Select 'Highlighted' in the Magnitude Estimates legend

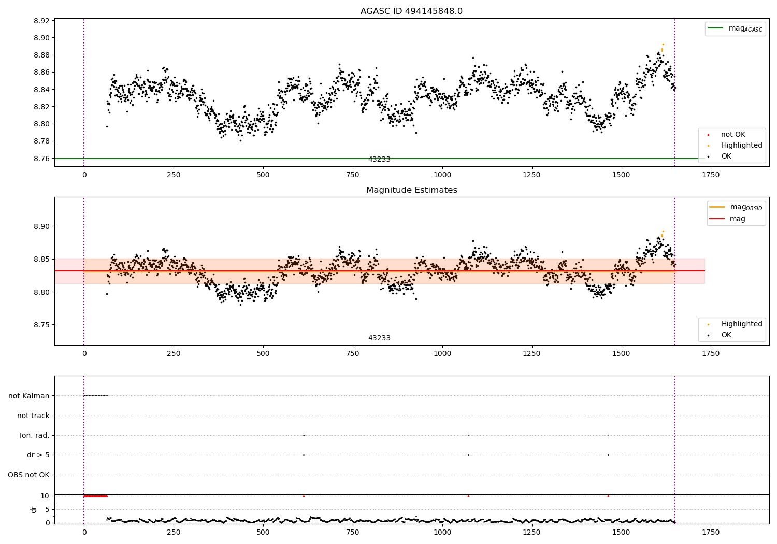pos(741,324)
